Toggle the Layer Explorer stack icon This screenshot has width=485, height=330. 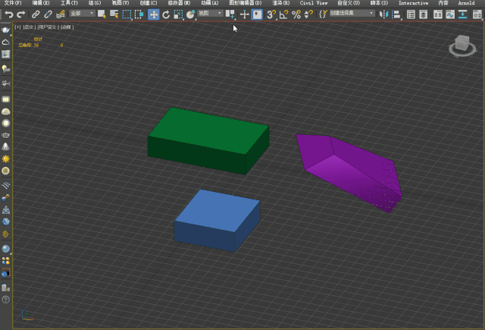423,14
